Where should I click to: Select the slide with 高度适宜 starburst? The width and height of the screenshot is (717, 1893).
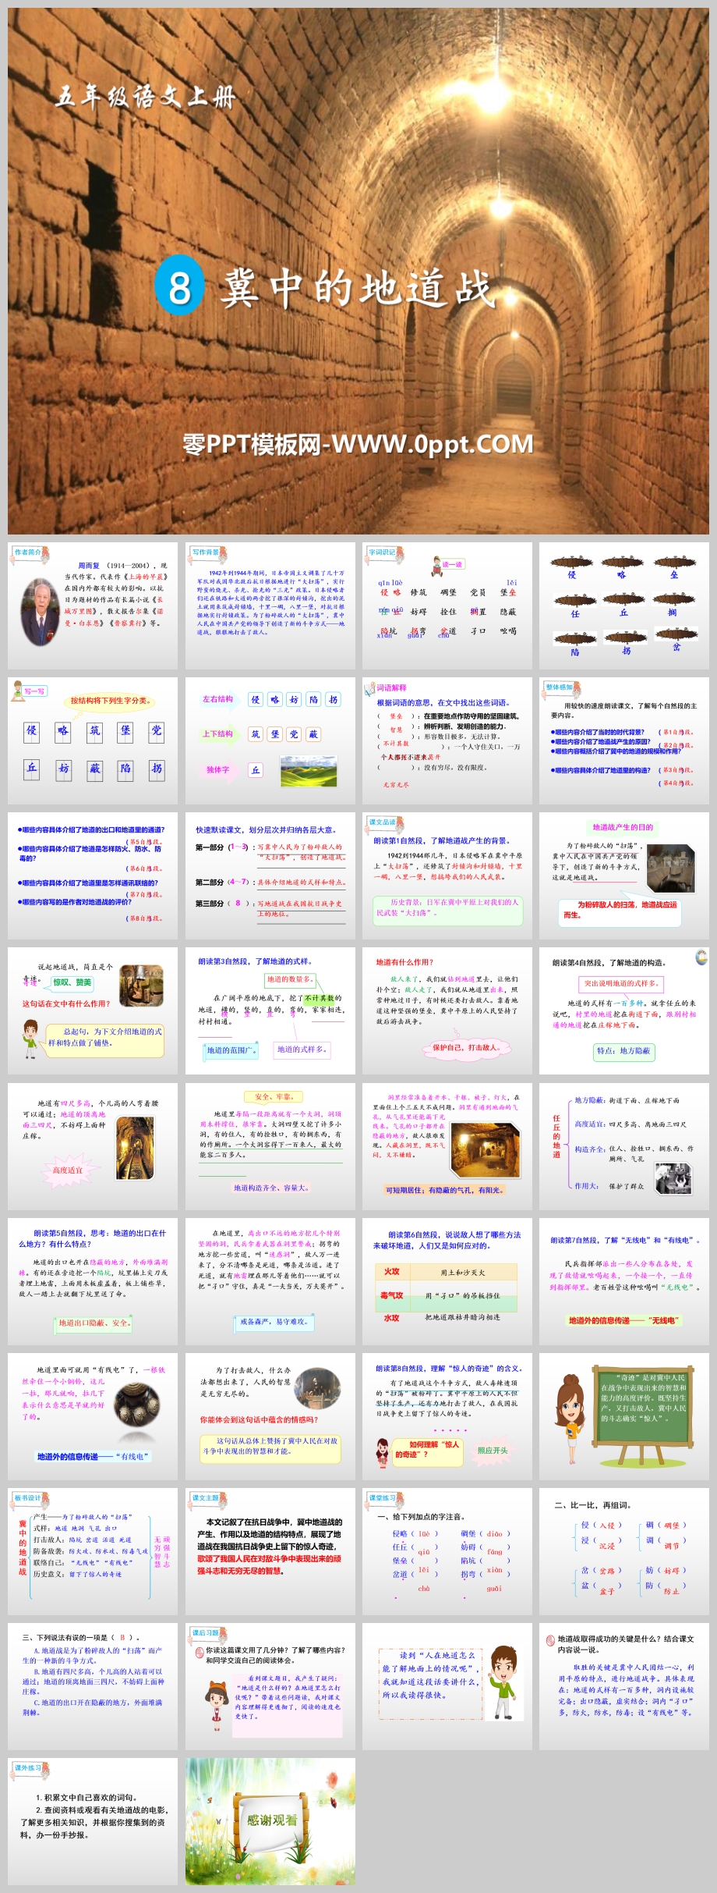(93, 1146)
